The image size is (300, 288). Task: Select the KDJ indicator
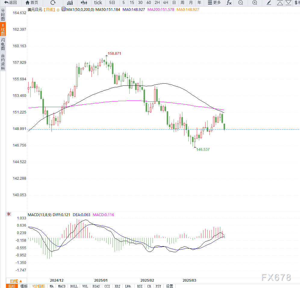[x=117, y=286]
